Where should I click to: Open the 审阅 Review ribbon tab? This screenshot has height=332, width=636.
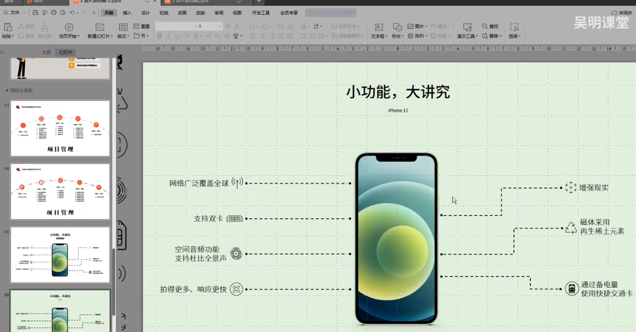coord(219,12)
